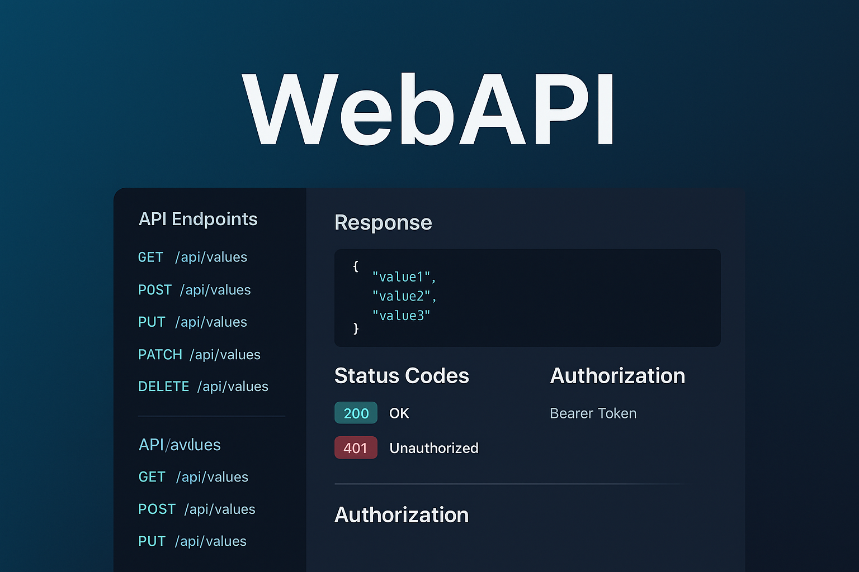Click the Bearer Token text

(593, 413)
